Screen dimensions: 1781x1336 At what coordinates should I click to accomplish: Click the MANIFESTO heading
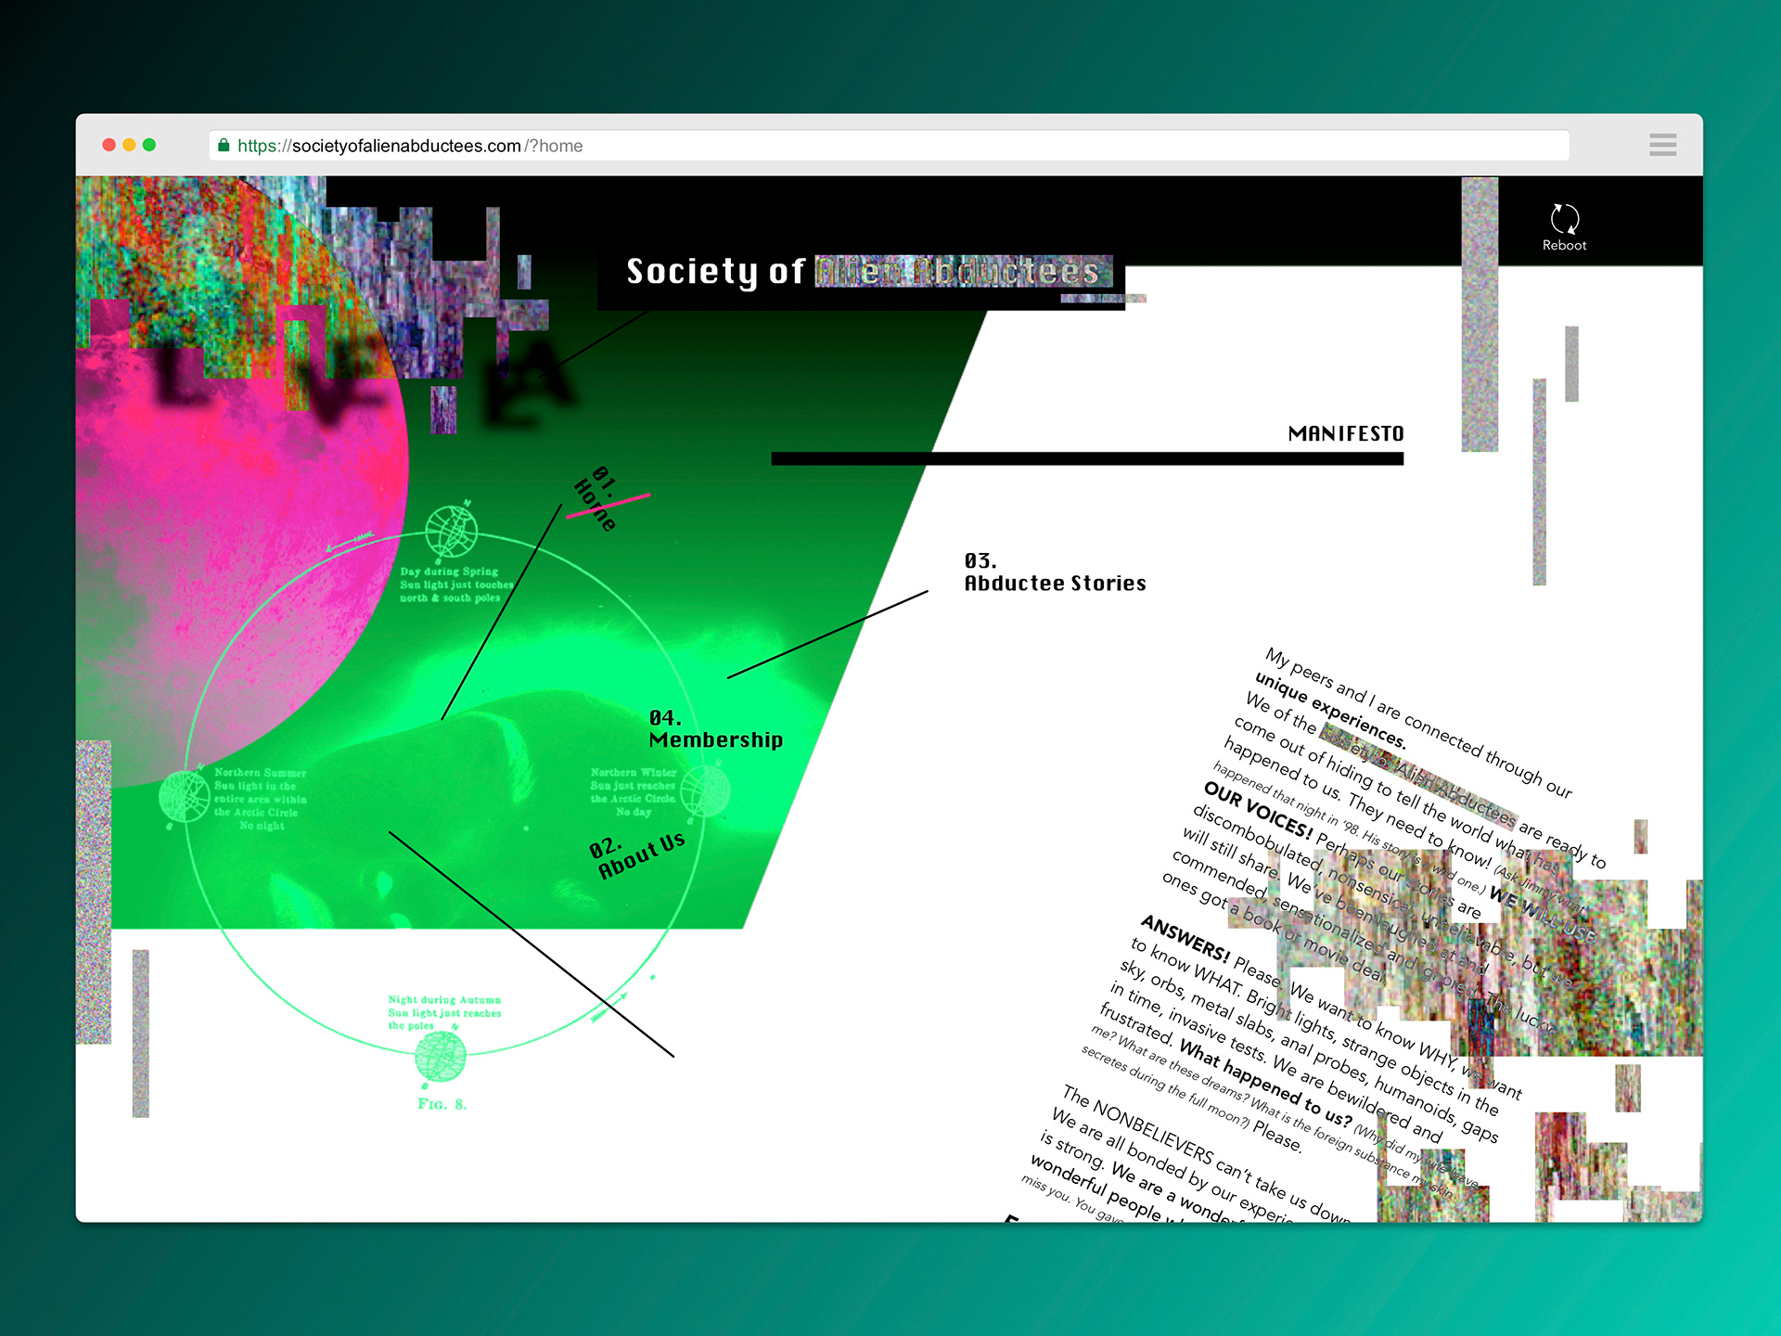click(1346, 433)
